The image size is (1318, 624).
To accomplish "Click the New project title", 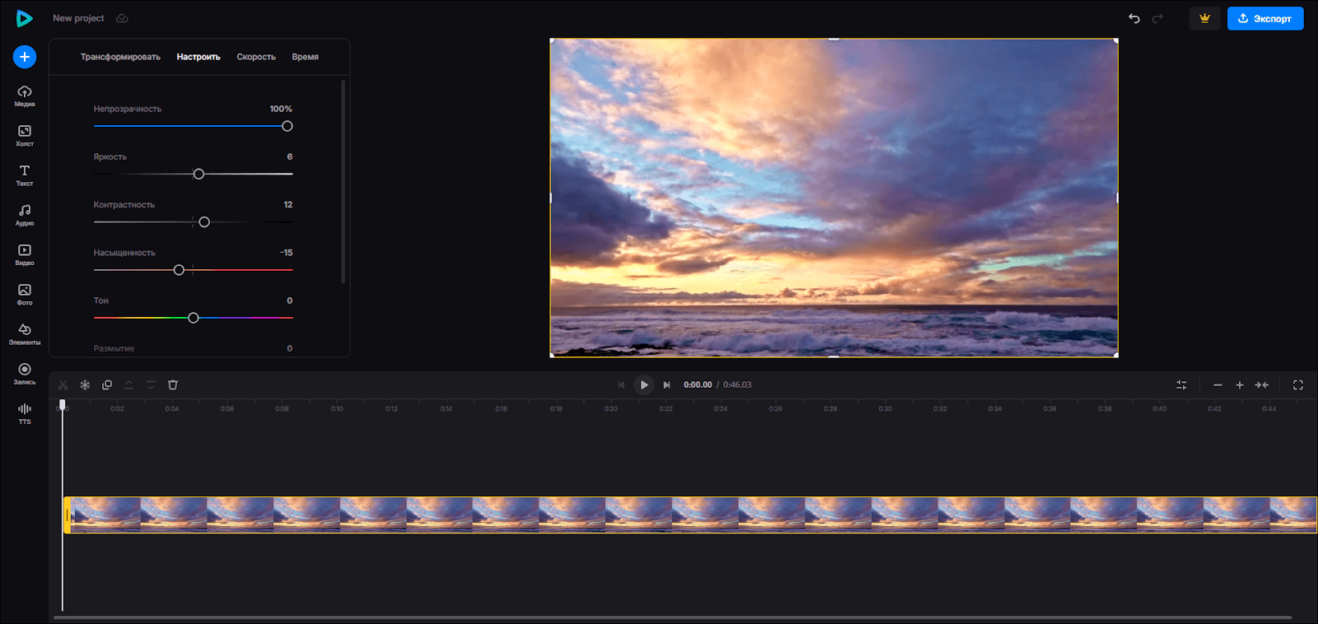I will coord(78,18).
